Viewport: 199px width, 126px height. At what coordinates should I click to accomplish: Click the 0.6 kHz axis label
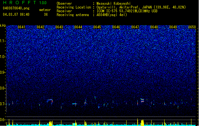coord(3,120)
